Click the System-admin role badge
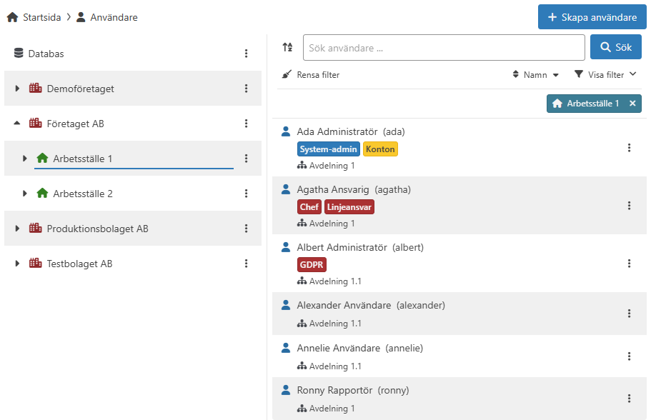Screen dimensions: 656x420 click(x=329, y=149)
